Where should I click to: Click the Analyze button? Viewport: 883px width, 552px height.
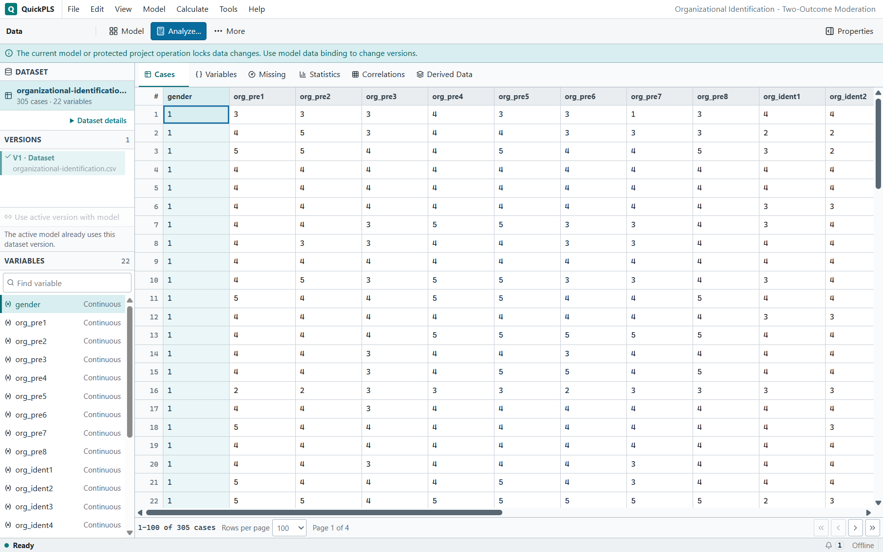[179, 31]
